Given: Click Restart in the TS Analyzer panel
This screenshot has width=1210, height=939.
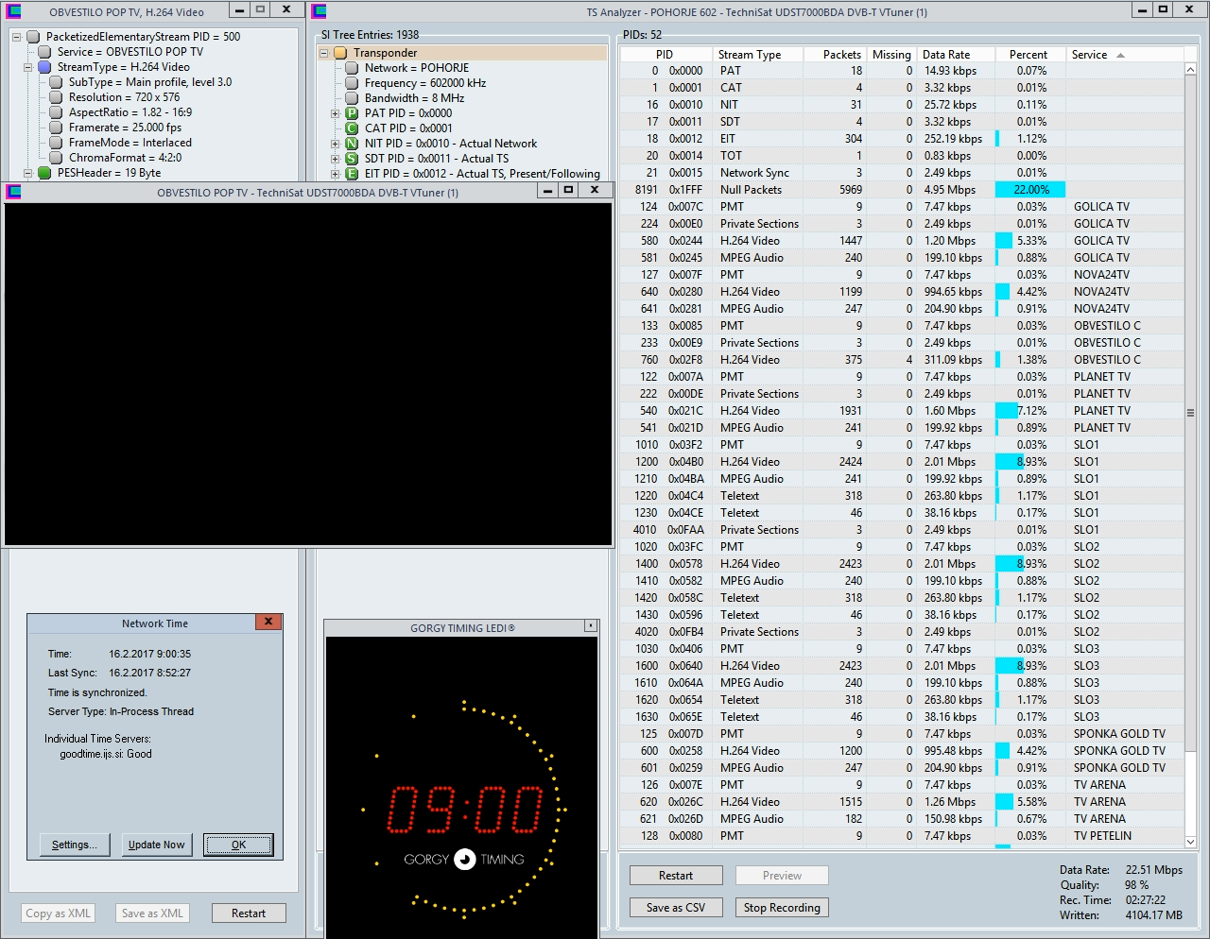Looking at the screenshot, I should click(676, 876).
